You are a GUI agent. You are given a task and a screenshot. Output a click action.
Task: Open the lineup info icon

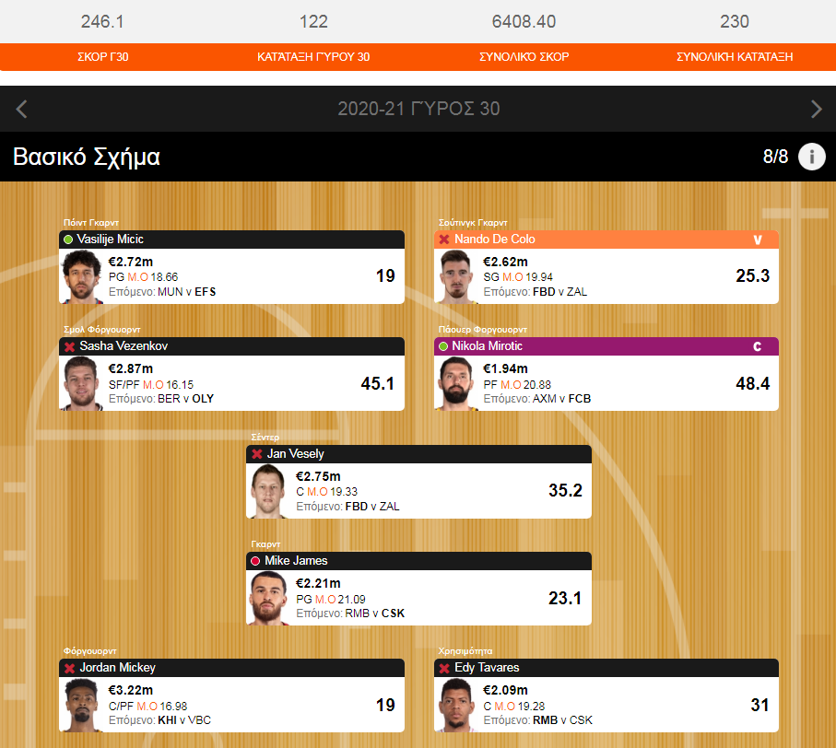(x=811, y=157)
